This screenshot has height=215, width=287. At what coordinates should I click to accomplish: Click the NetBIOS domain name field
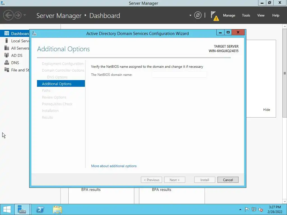tap(179, 74)
